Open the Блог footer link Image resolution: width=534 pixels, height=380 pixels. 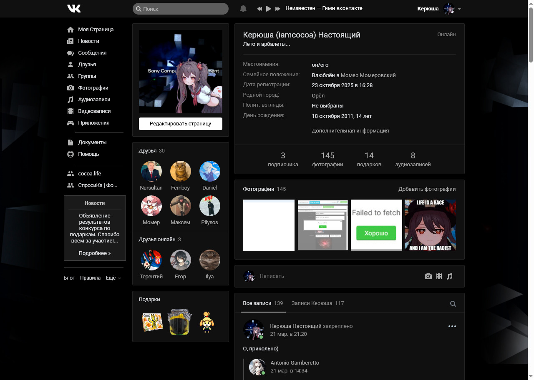pos(69,278)
